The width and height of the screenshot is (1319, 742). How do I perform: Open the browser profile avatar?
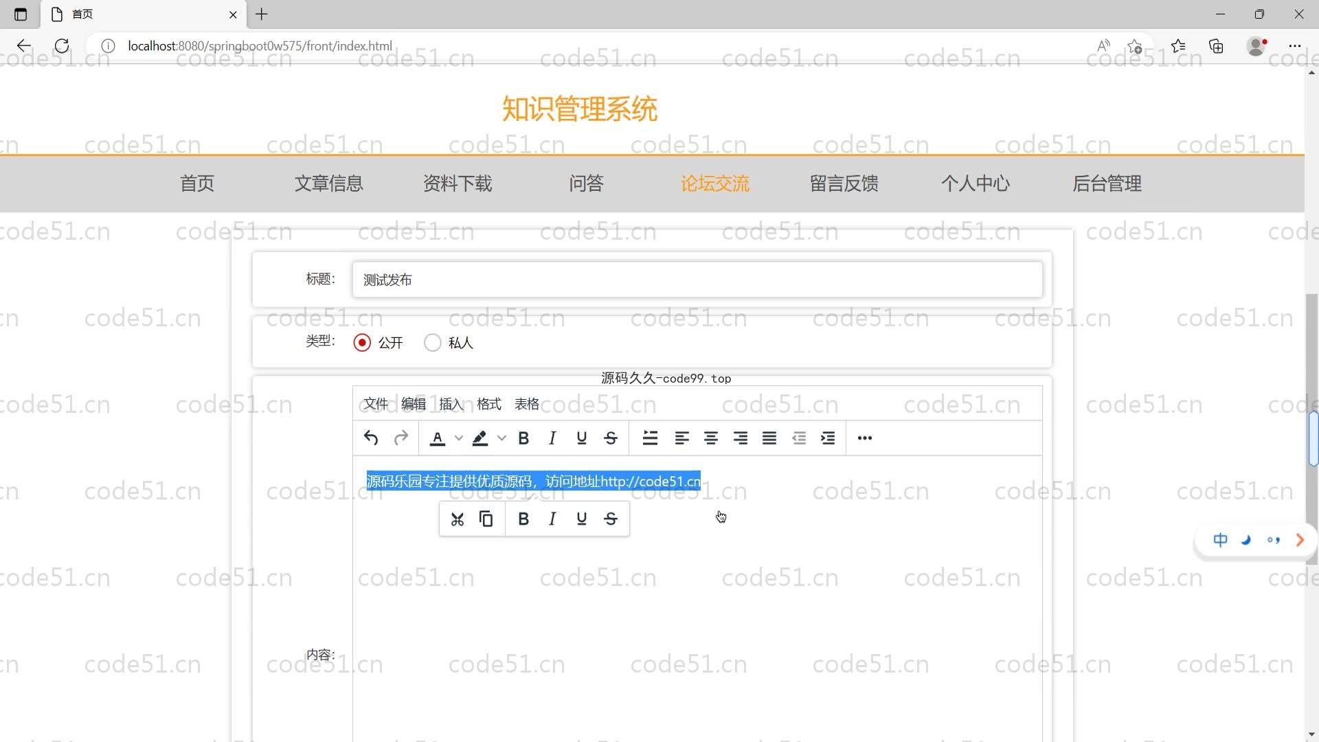[x=1256, y=46]
